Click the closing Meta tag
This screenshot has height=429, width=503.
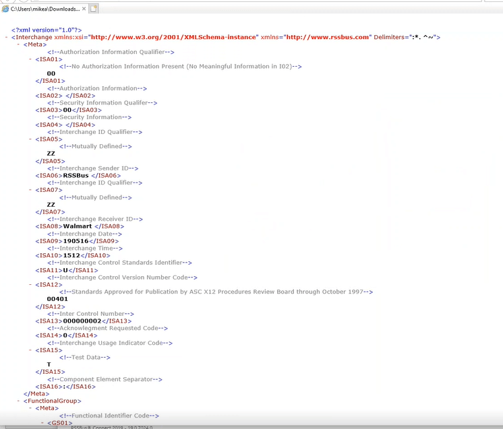coord(36,394)
